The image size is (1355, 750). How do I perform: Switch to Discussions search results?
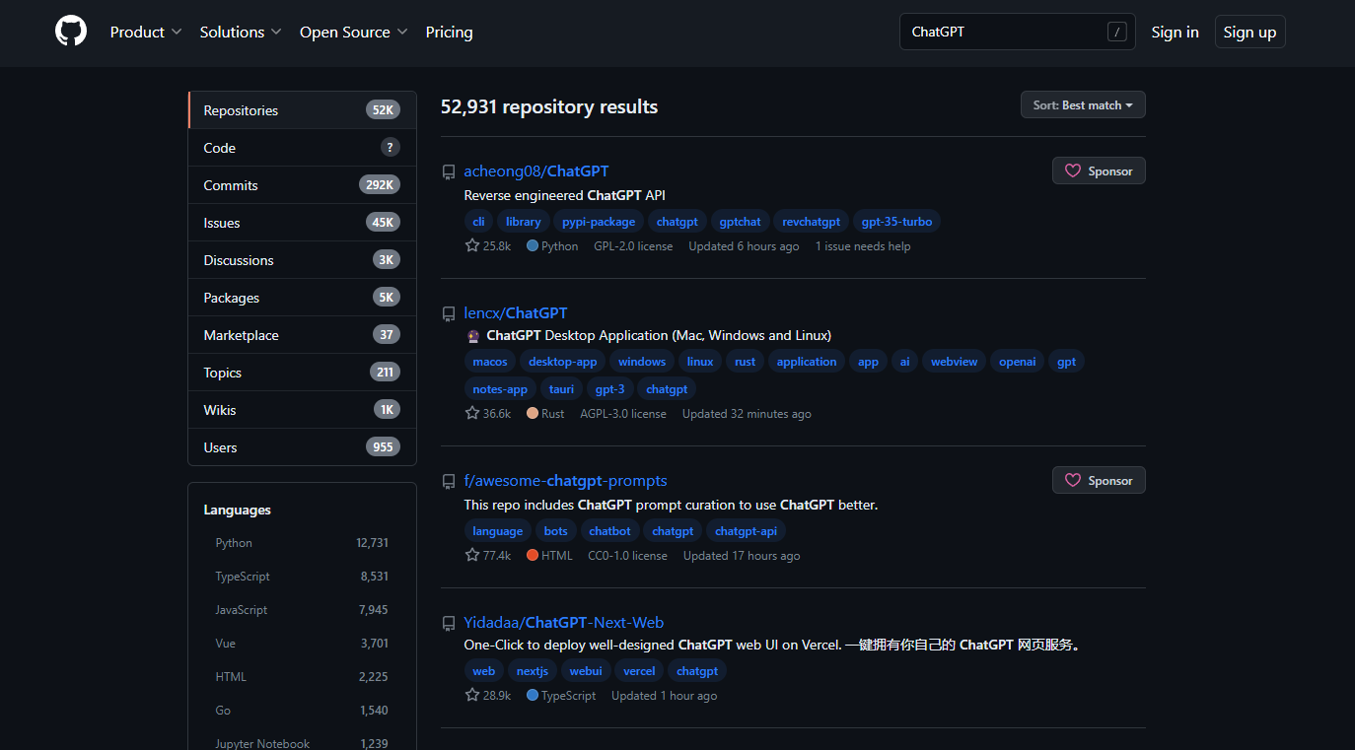(x=302, y=260)
